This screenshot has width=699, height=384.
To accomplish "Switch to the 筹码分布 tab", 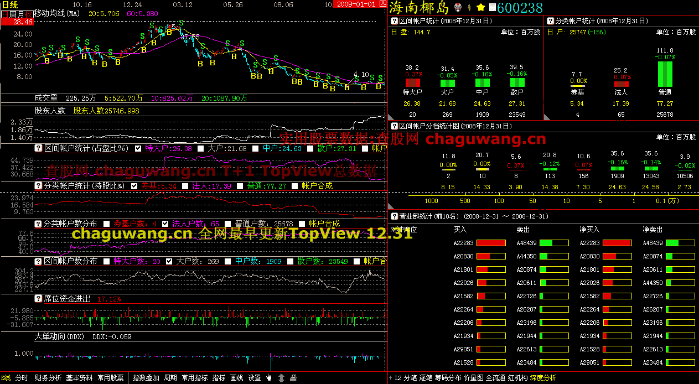I will [448, 378].
